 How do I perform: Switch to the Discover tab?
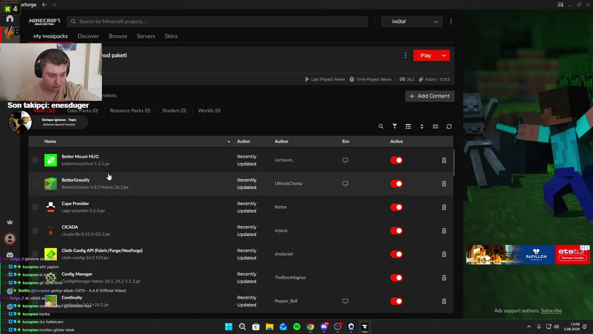pos(88,36)
